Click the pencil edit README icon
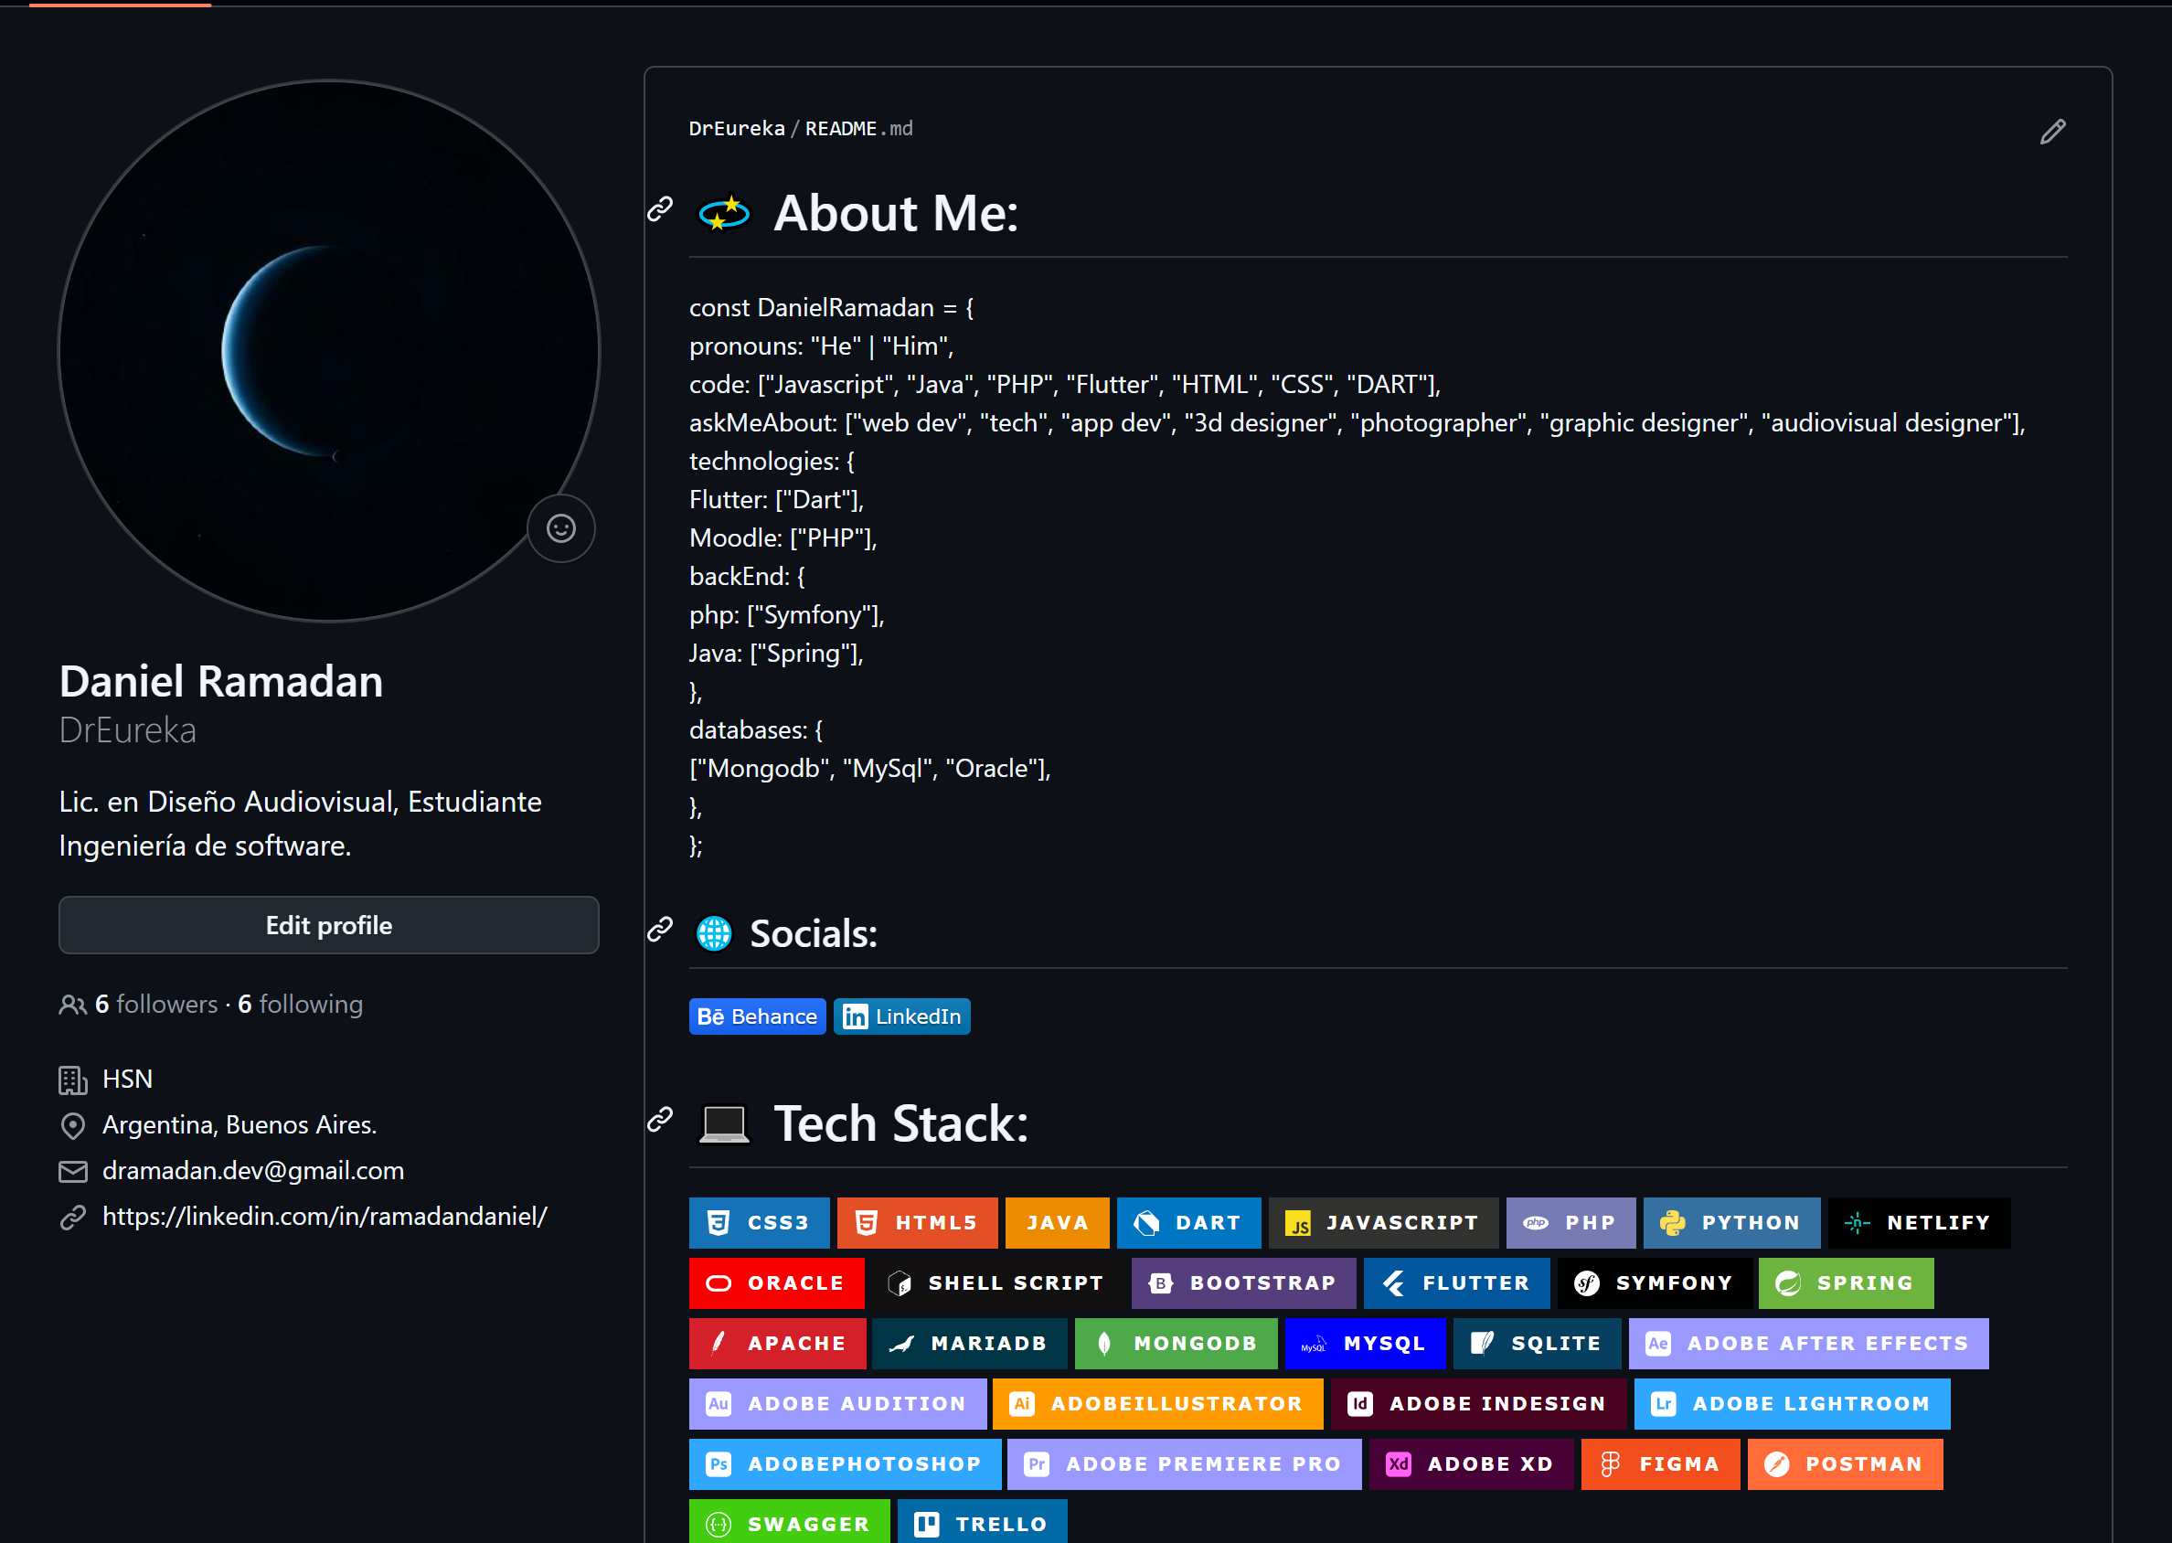Screen dimensions: 2172x1543 (x=2052, y=131)
